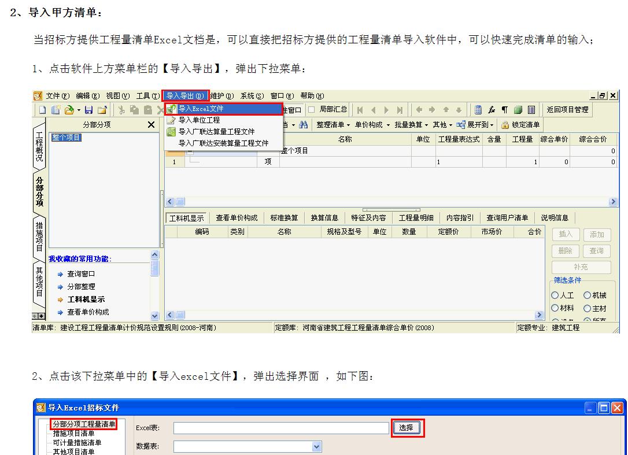This screenshot has width=628, height=455.
Task: Jump to last record with the navigation icon
Action: pyautogui.click(x=400, y=110)
